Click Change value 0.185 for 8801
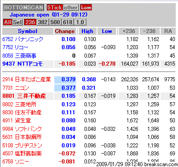 (69, 96)
